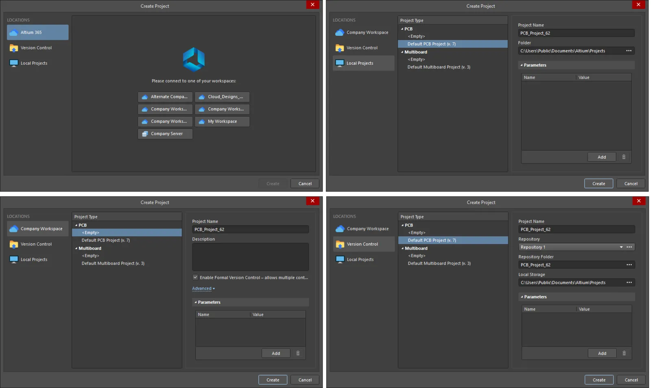
Task: Delete parameter trash icon in bottom-right dialog
Action: 624,353
